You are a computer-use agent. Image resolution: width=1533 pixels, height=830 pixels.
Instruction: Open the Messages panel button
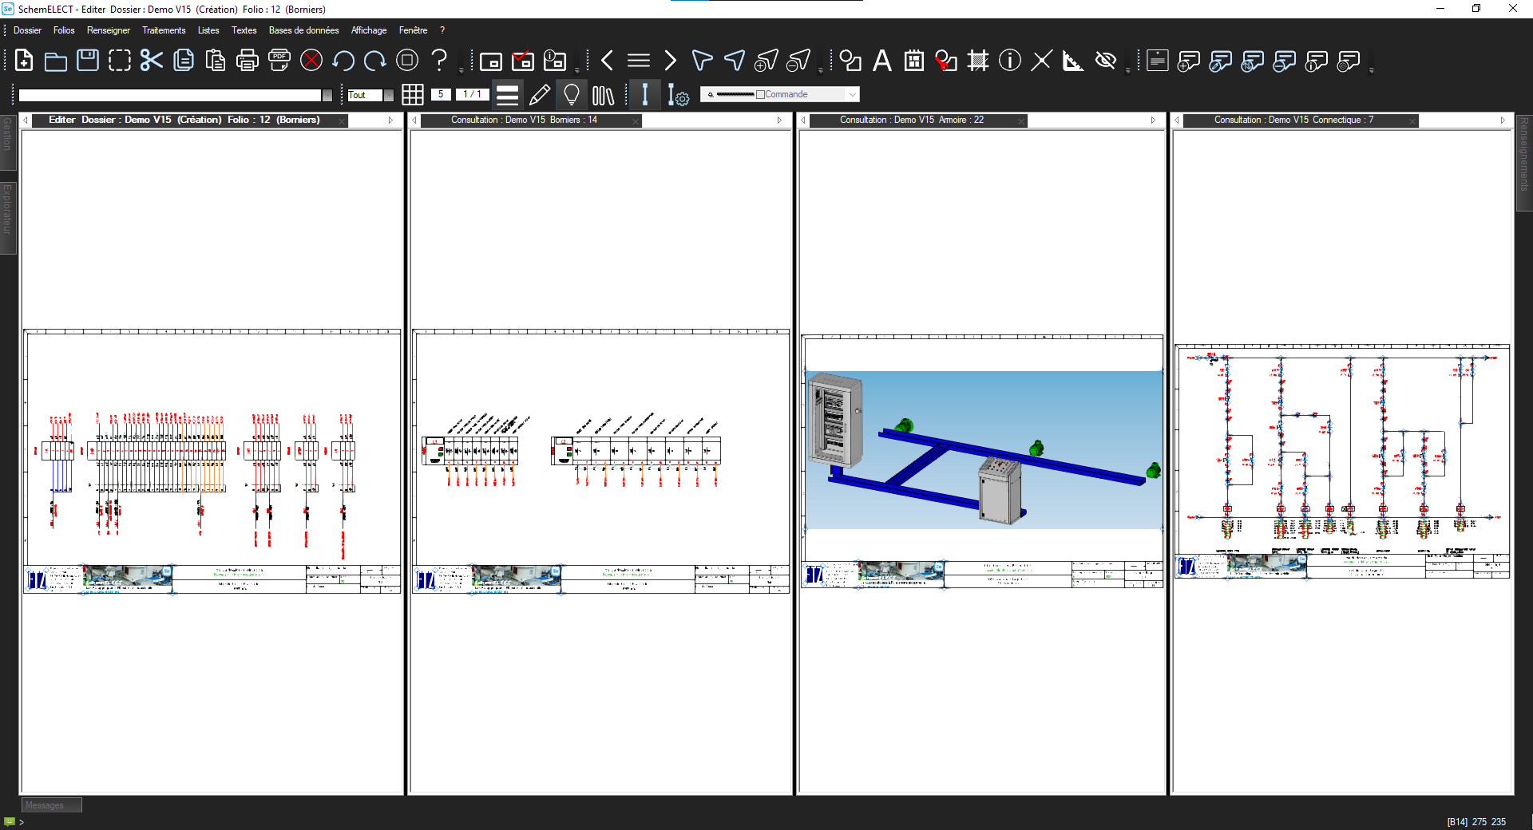pyautogui.click(x=51, y=805)
